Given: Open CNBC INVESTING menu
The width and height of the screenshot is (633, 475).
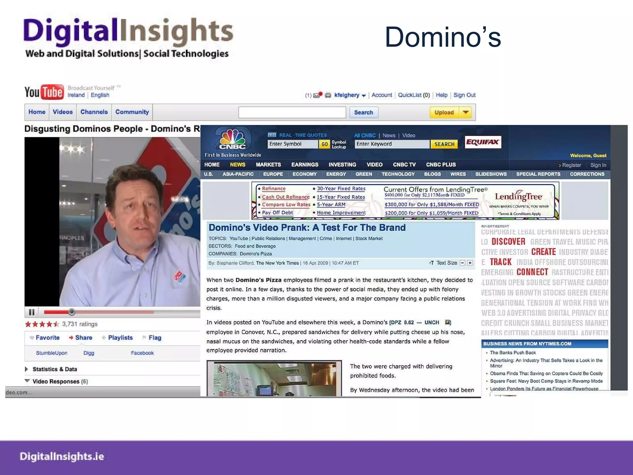Looking at the screenshot, I should 342,165.
